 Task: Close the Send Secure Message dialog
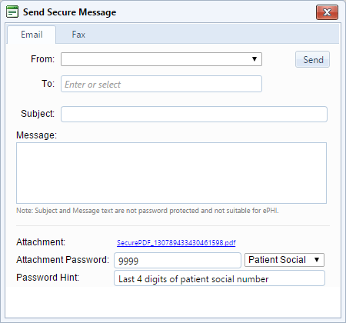[327, 12]
